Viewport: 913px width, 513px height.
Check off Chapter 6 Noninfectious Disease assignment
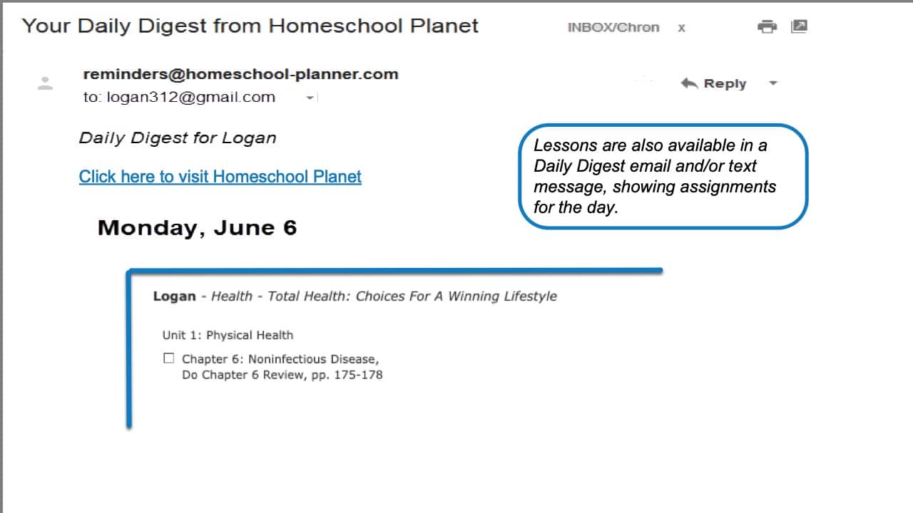pos(169,358)
